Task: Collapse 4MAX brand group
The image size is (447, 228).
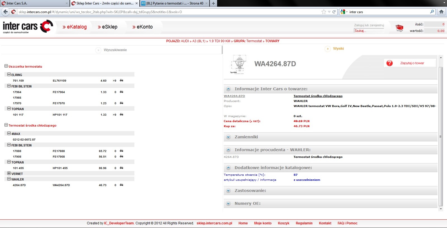Action: [9, 134]
